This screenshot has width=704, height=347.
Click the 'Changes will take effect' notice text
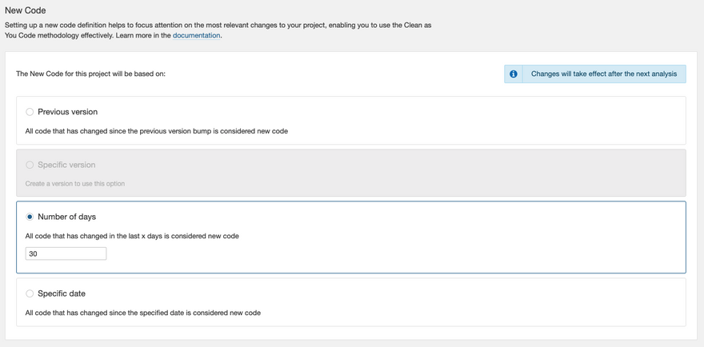(603, 74)
